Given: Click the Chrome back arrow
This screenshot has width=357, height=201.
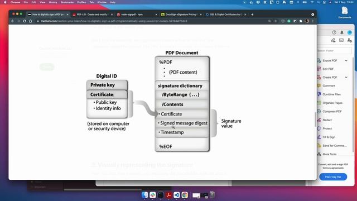Looking at the screenshot, I should [x=13, y=21].
